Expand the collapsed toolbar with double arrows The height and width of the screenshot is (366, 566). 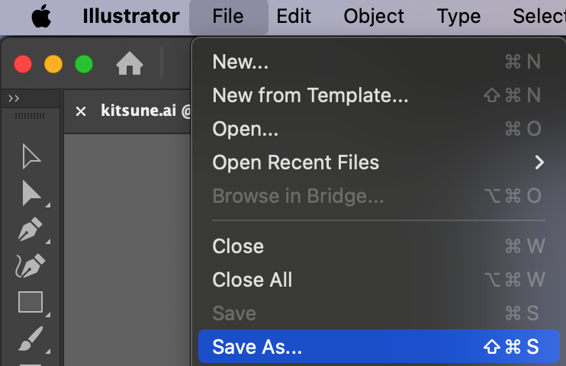pos(14,98)
